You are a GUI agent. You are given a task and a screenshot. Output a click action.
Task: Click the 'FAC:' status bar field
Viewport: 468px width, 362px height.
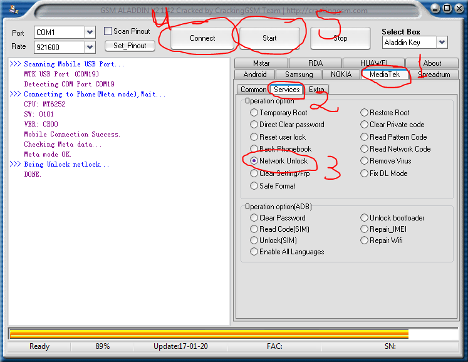coord(274,346)
